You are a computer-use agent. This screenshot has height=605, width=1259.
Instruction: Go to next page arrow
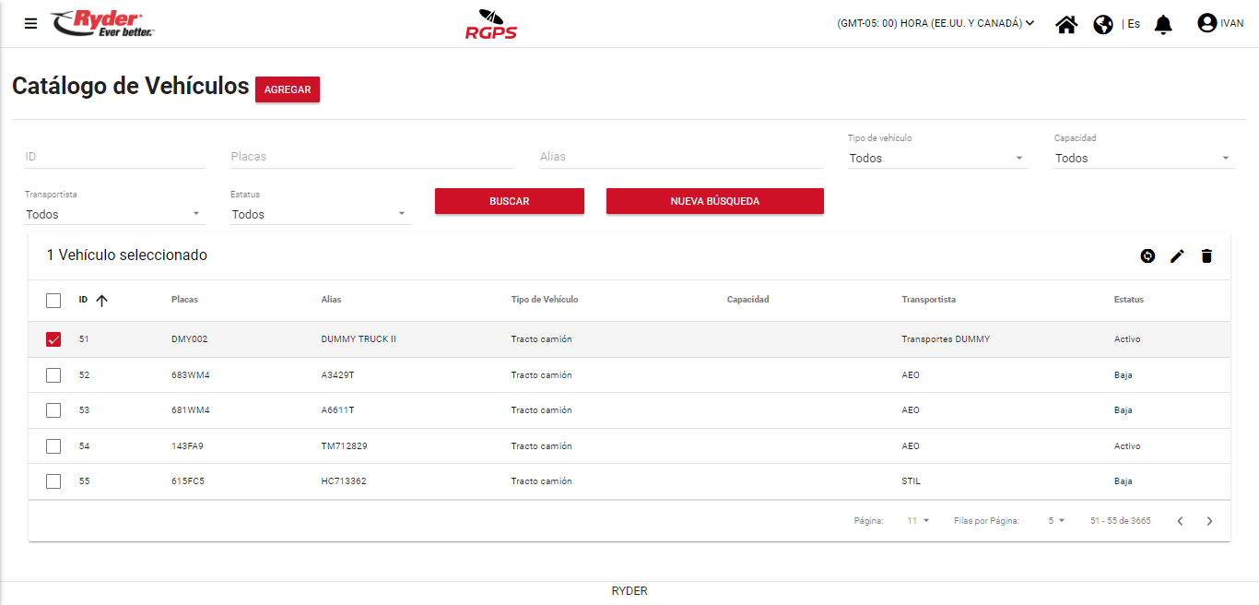click(x=1210, y=521)
